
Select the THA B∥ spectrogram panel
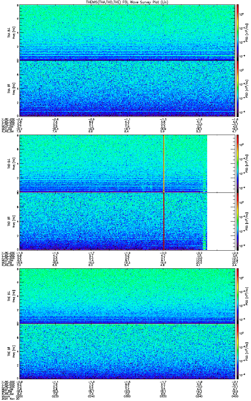point(127,89)
